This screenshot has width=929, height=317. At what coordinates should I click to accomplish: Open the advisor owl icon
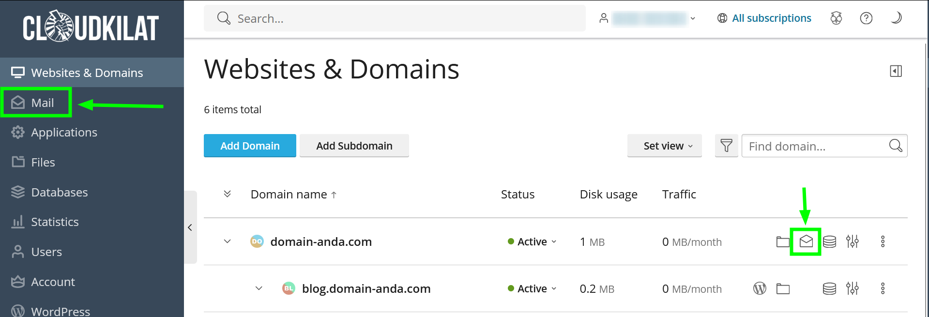point(836,18)
